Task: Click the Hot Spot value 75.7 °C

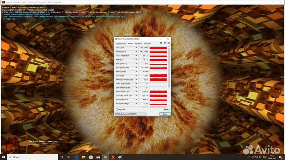Action: pyautogui.click(x=144, y=60)
